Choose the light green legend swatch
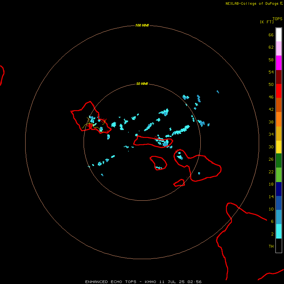This screenshot has width=284, height=284. [279, 175]
